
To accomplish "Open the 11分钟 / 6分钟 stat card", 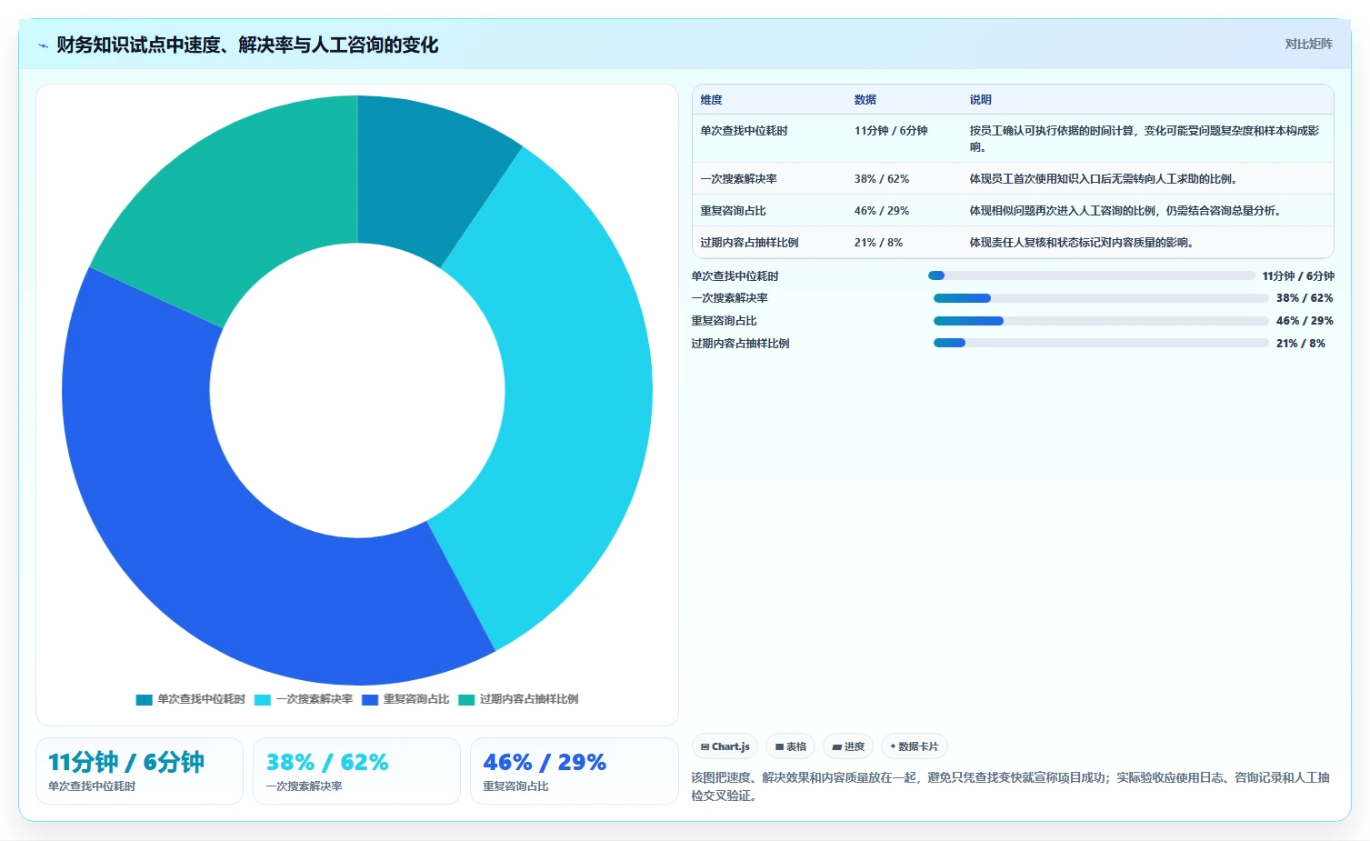I will pyautogui.click(x=139, y=771).
